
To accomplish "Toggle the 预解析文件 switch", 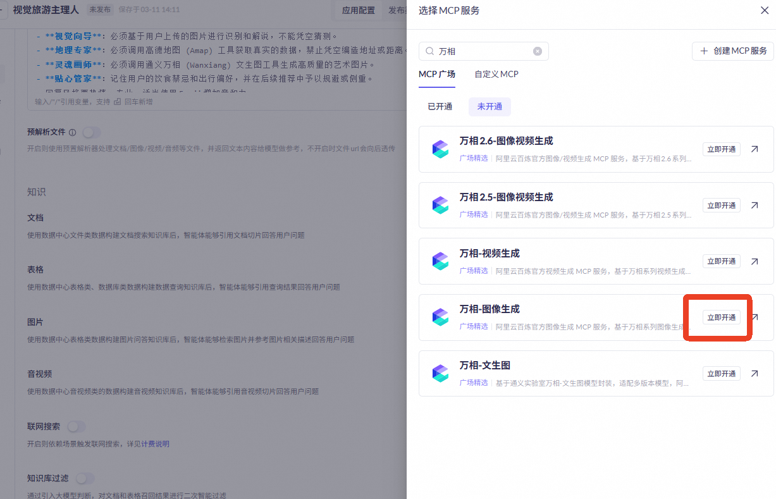I will pos(92,132).
